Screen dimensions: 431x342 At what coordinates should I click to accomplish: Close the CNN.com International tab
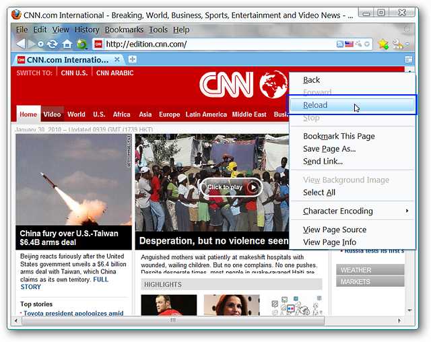(117, 59)
